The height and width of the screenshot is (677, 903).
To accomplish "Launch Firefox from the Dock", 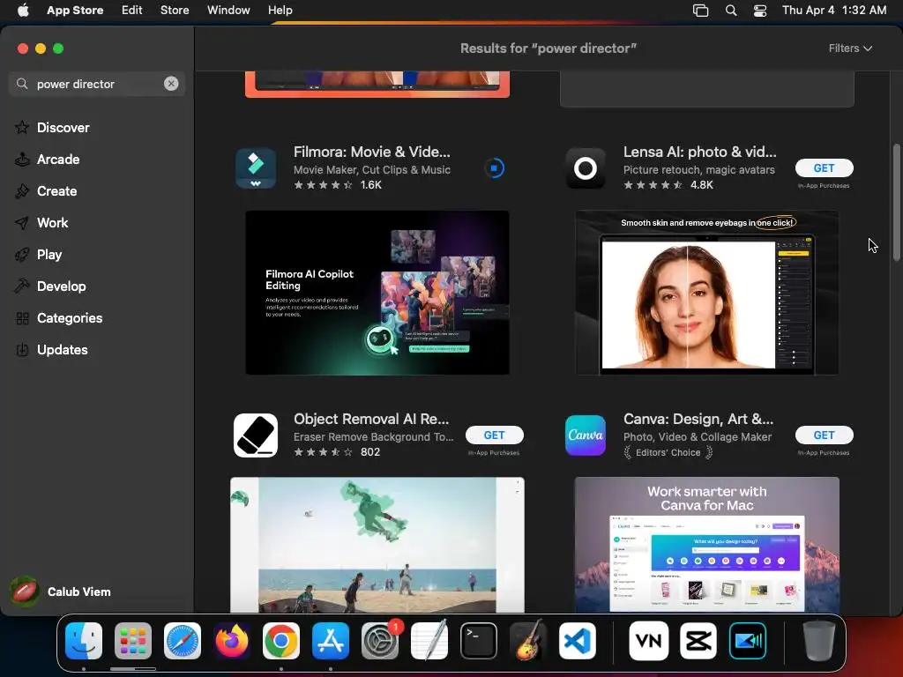I will click(232, 641).
